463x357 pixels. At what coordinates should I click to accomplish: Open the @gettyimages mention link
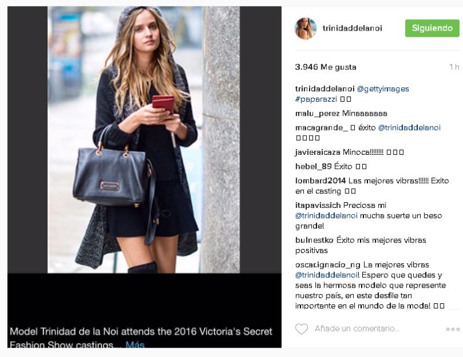(x=383, y=89)
